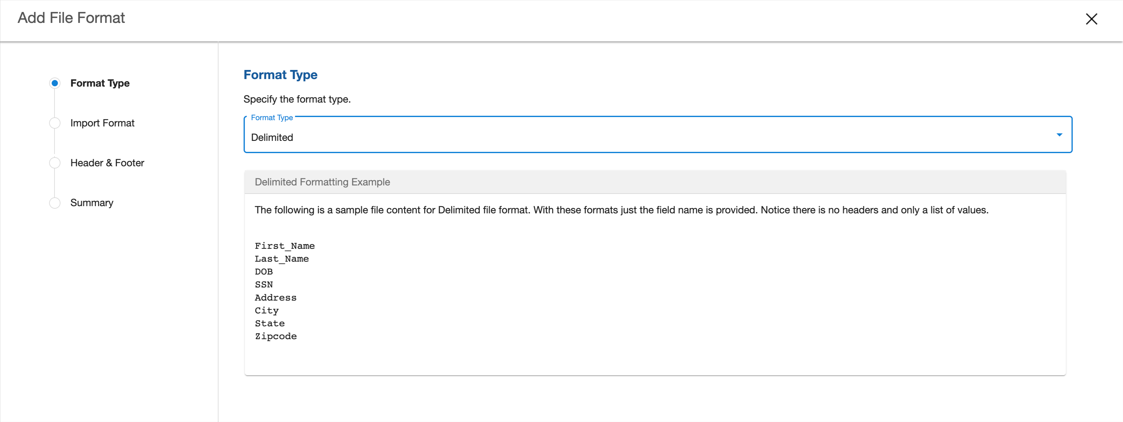Expand the Format Type dropdown arrow

click(x=1059, y=135)
